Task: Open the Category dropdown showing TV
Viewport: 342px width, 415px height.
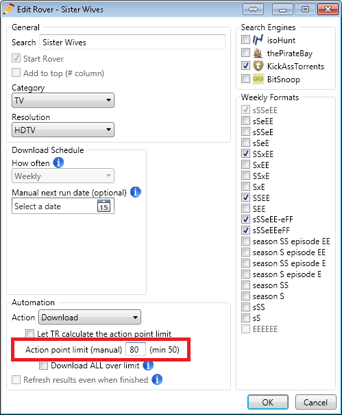Action: point(63,100)
